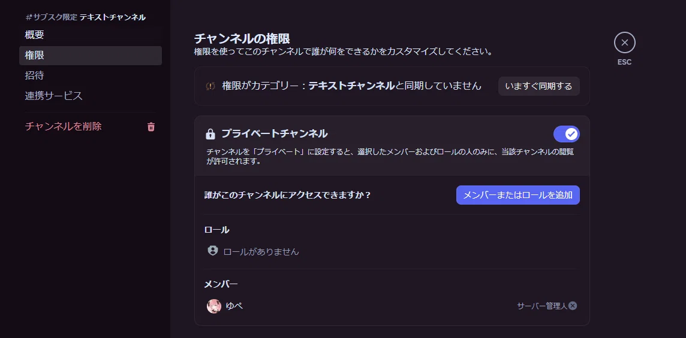The image size is (686, 338).
Task: Toggle the プライベートチャンネル switch off
Action: coord(566,134)
